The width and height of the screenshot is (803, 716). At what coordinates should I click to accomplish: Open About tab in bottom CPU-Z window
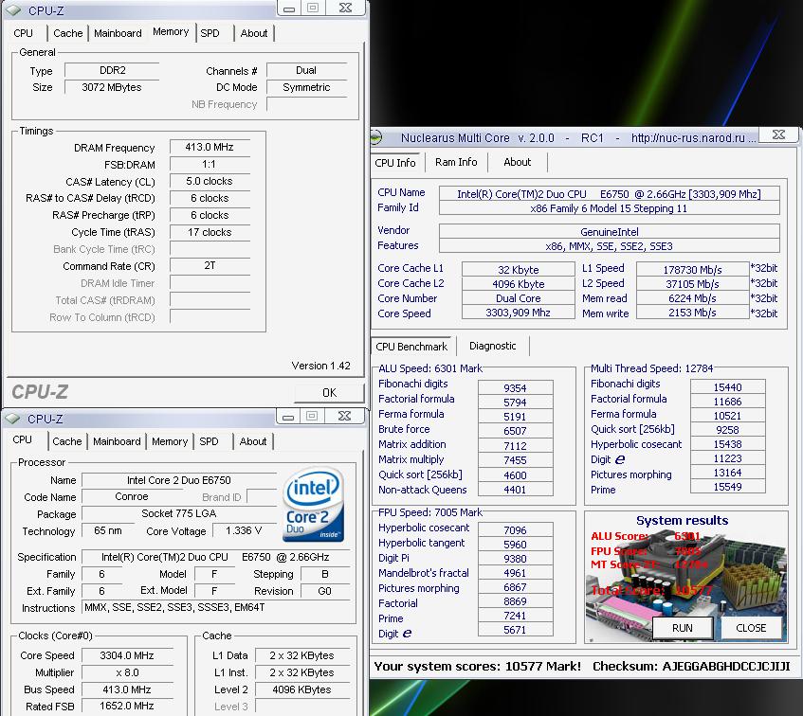[x=253, y=441]
